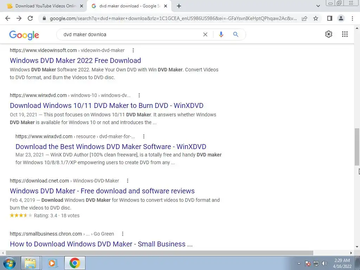Go back to the previous page
Screen dimensions: 360x270
8,18
